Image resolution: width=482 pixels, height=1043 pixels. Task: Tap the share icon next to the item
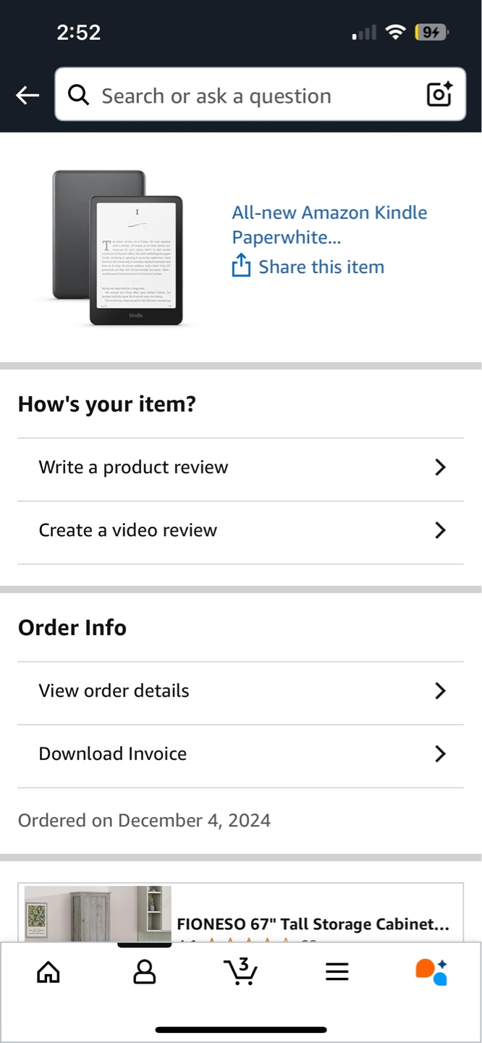[240, 266]
